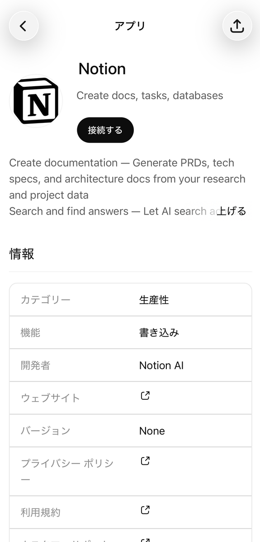
Task: Tap the バージョン None value
Action: pyautogui.click(x=152, y=431)
